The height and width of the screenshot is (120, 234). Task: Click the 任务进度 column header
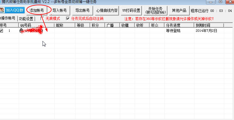pyautogui.click(x=179, y=25)
